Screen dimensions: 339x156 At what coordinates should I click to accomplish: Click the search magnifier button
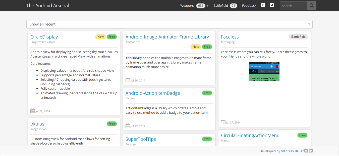tap(312, 5)
